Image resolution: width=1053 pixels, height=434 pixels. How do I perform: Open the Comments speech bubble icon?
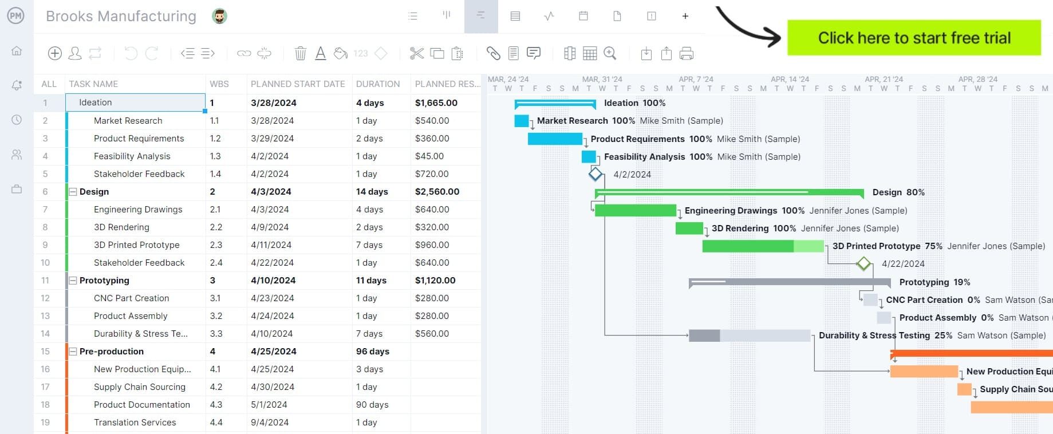click(x=534, y=53)
